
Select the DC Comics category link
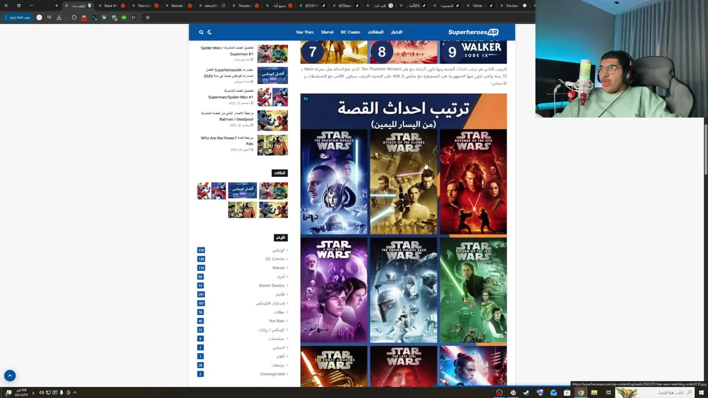tap(275, 259)
